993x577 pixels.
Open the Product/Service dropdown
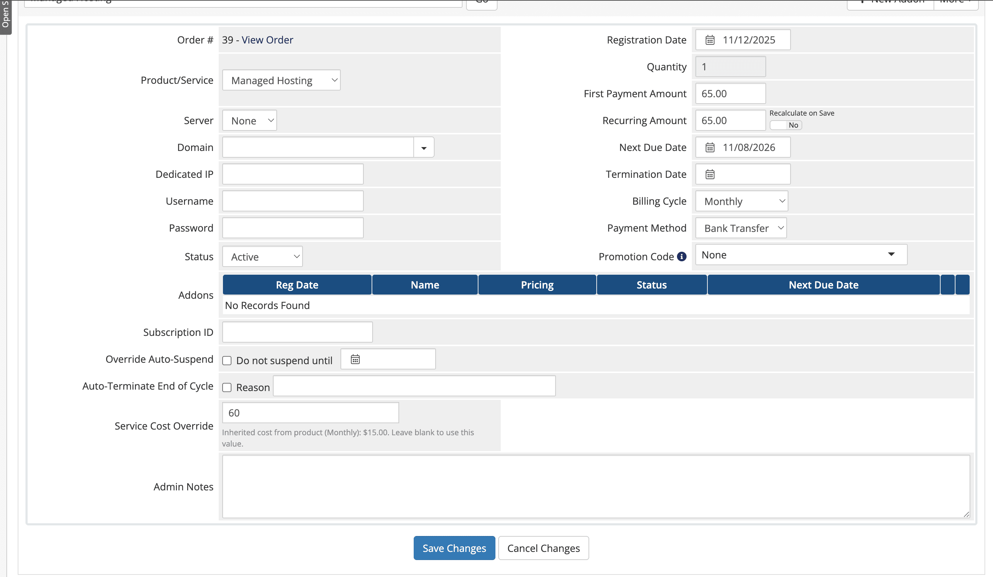point(281,80)
